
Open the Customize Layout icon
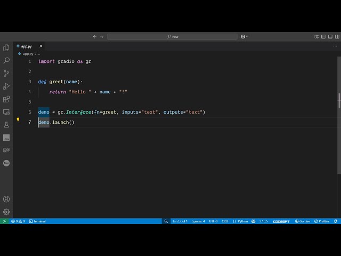316,37
